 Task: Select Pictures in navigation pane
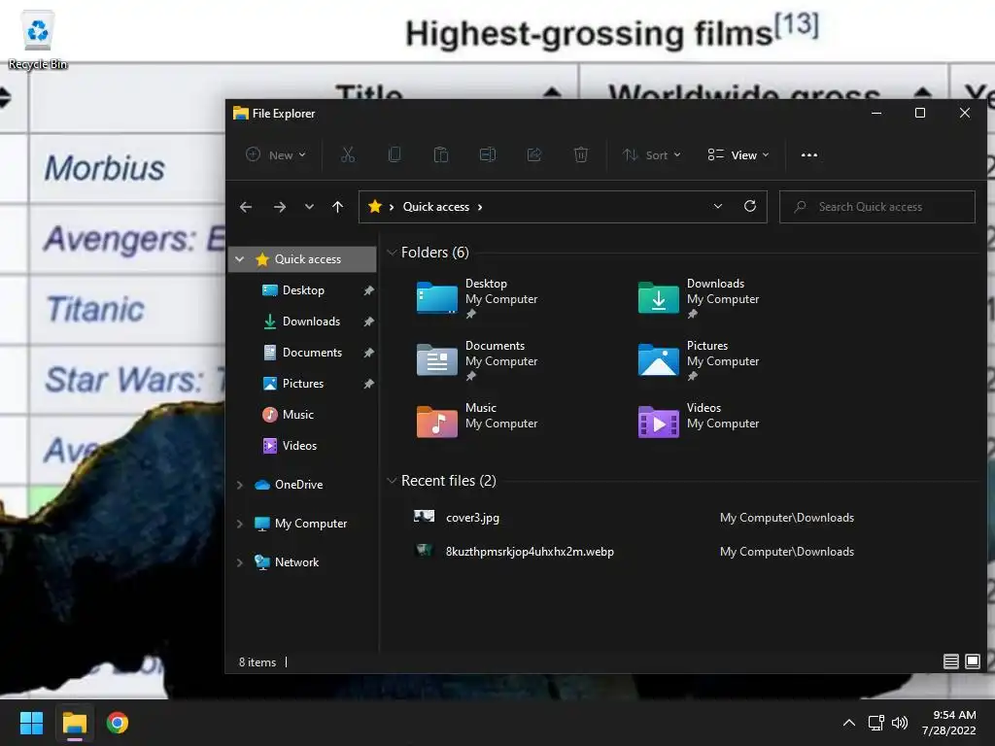[x=303, y=383]
